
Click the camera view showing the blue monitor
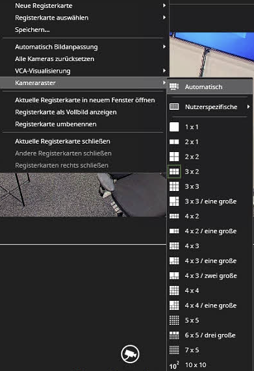212,55
